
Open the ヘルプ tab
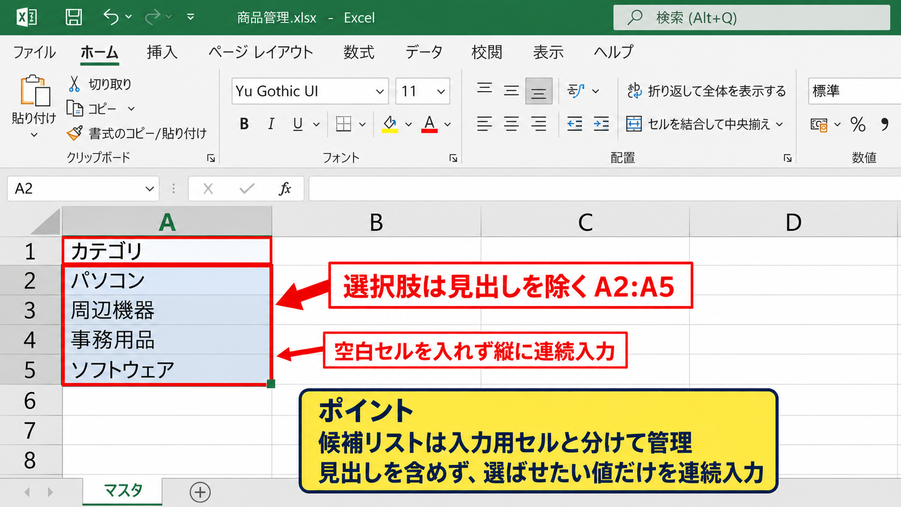614,52
